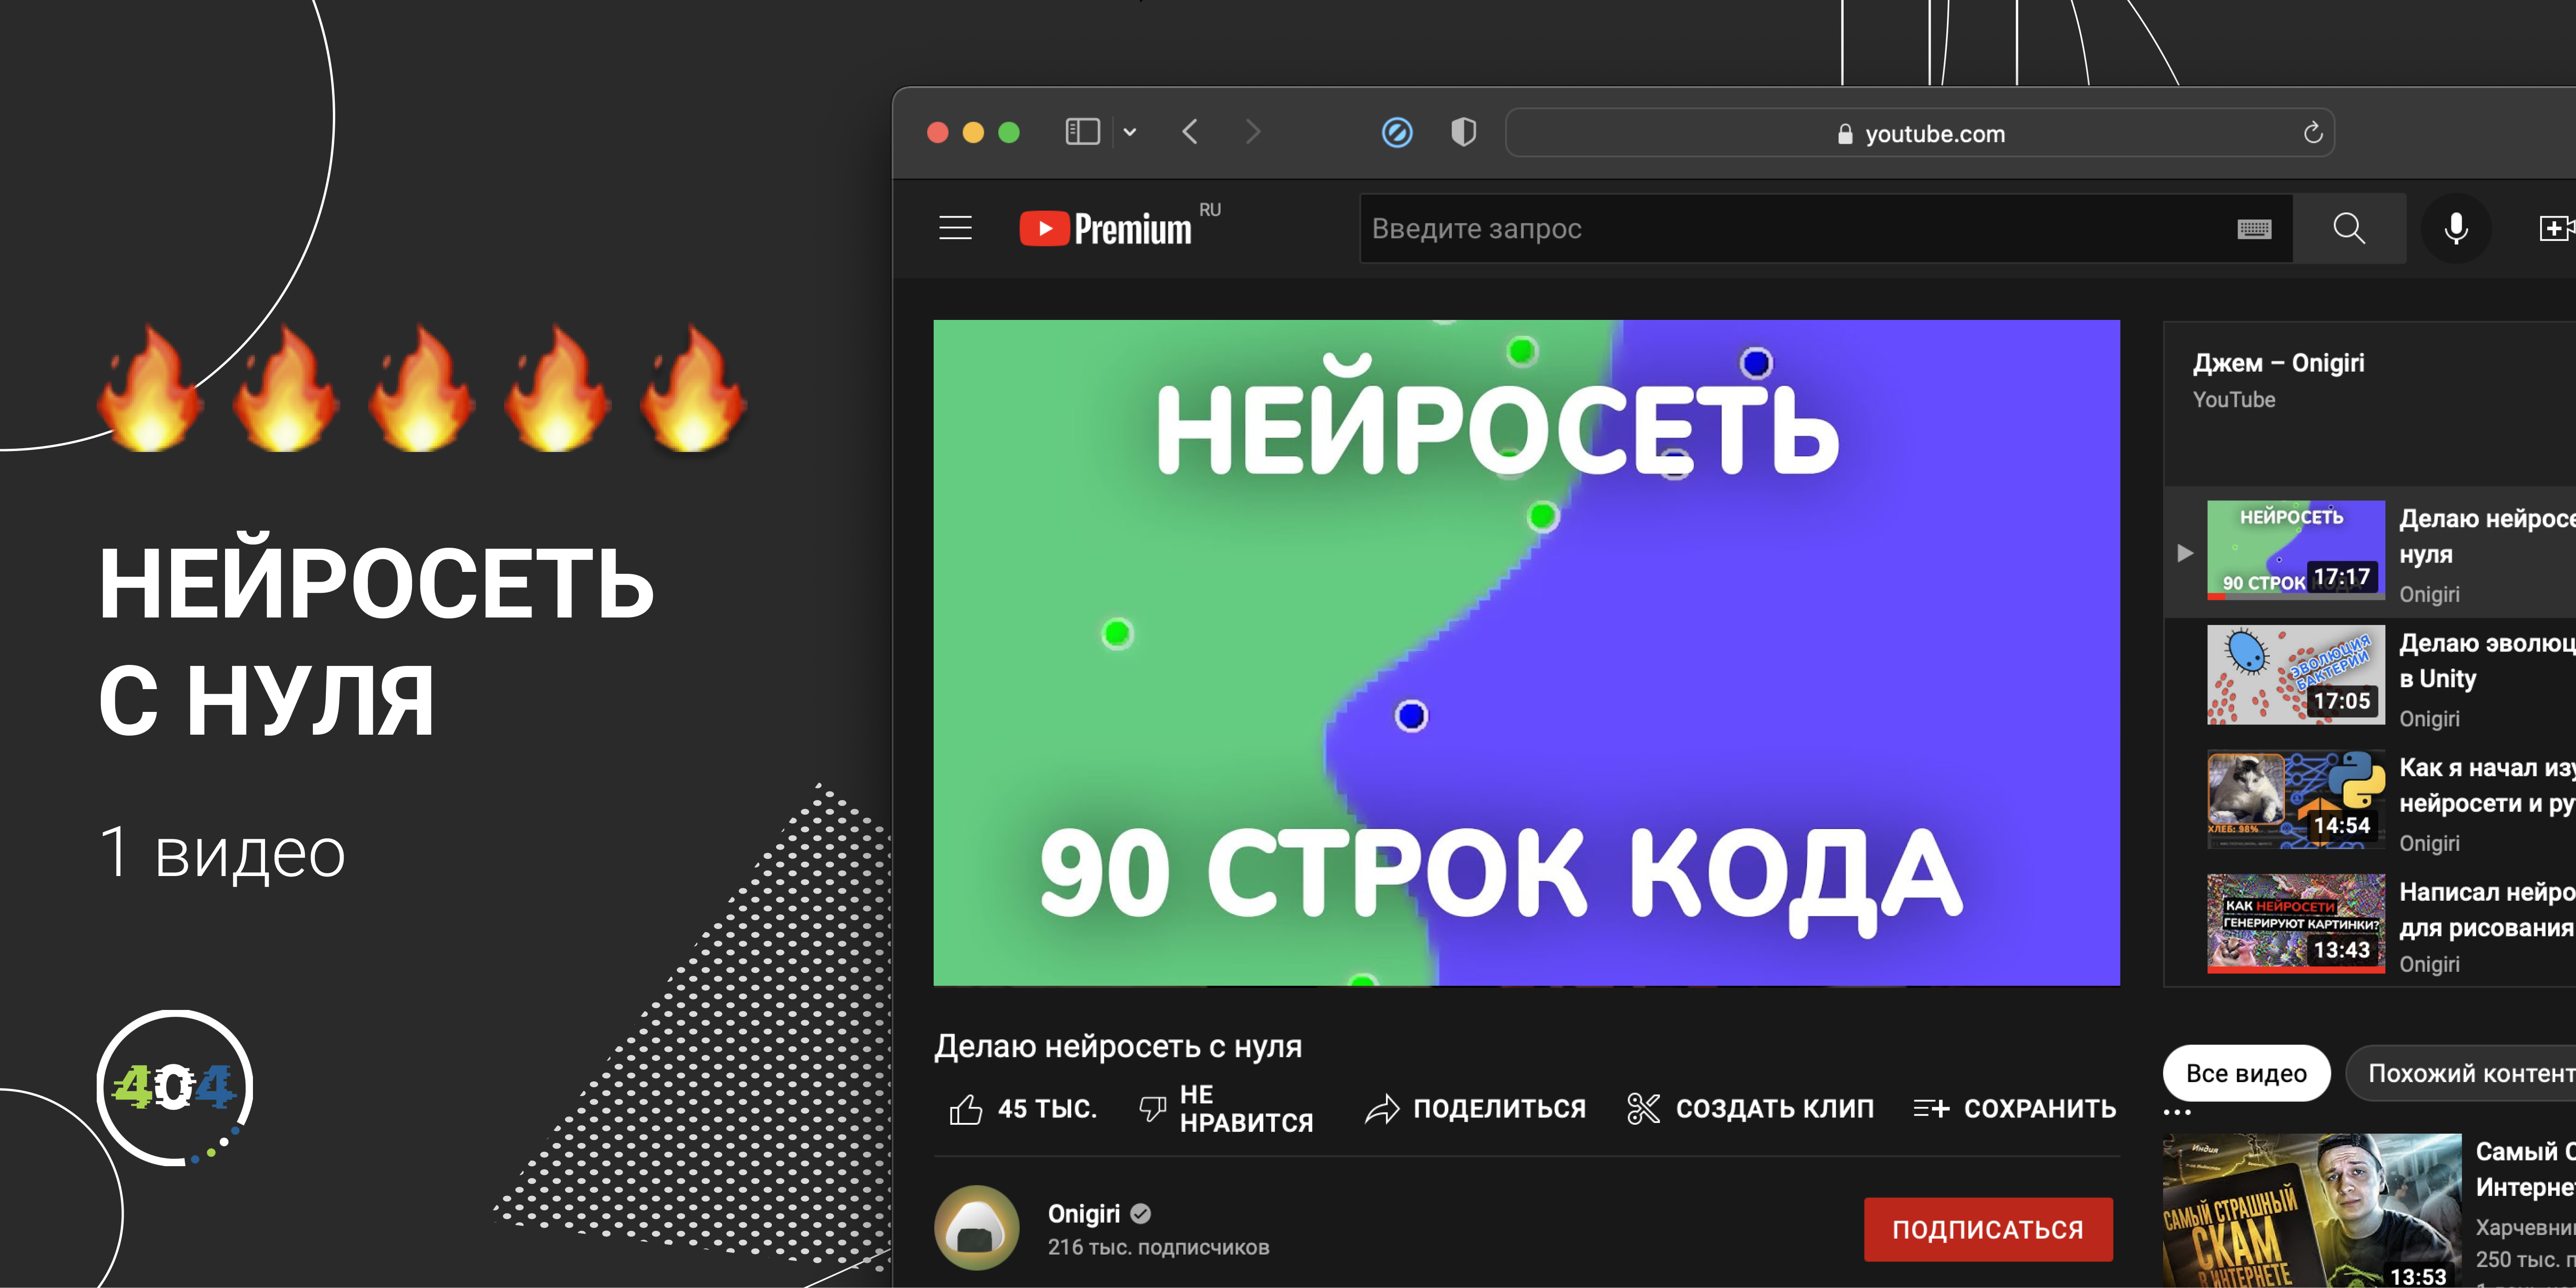This screenshot has height=1288, width=2576.
Task: Share the video via 'Поделиться'
Action: (1476, 1108)
